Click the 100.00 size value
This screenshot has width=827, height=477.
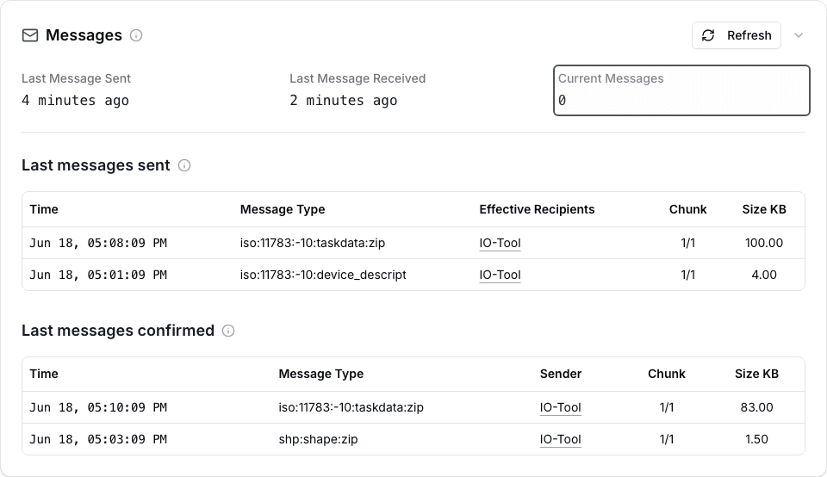point(764,243)
